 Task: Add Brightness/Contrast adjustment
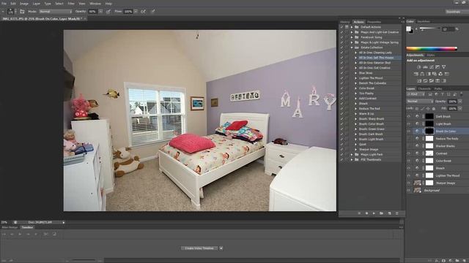418,67
